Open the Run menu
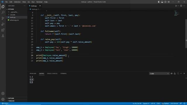 33,2
